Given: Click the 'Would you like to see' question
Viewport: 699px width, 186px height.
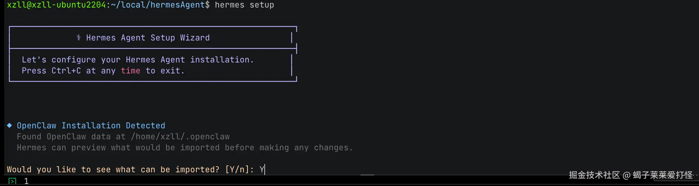Looking at the screenshot, I should click(x=113, y=170).
